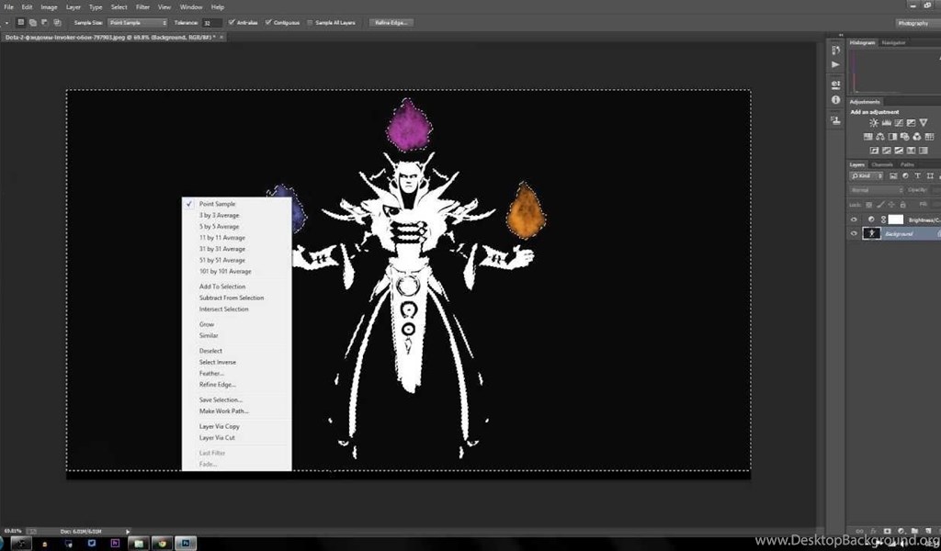Toggle lock all padlock icon

[x=902, y=205]
